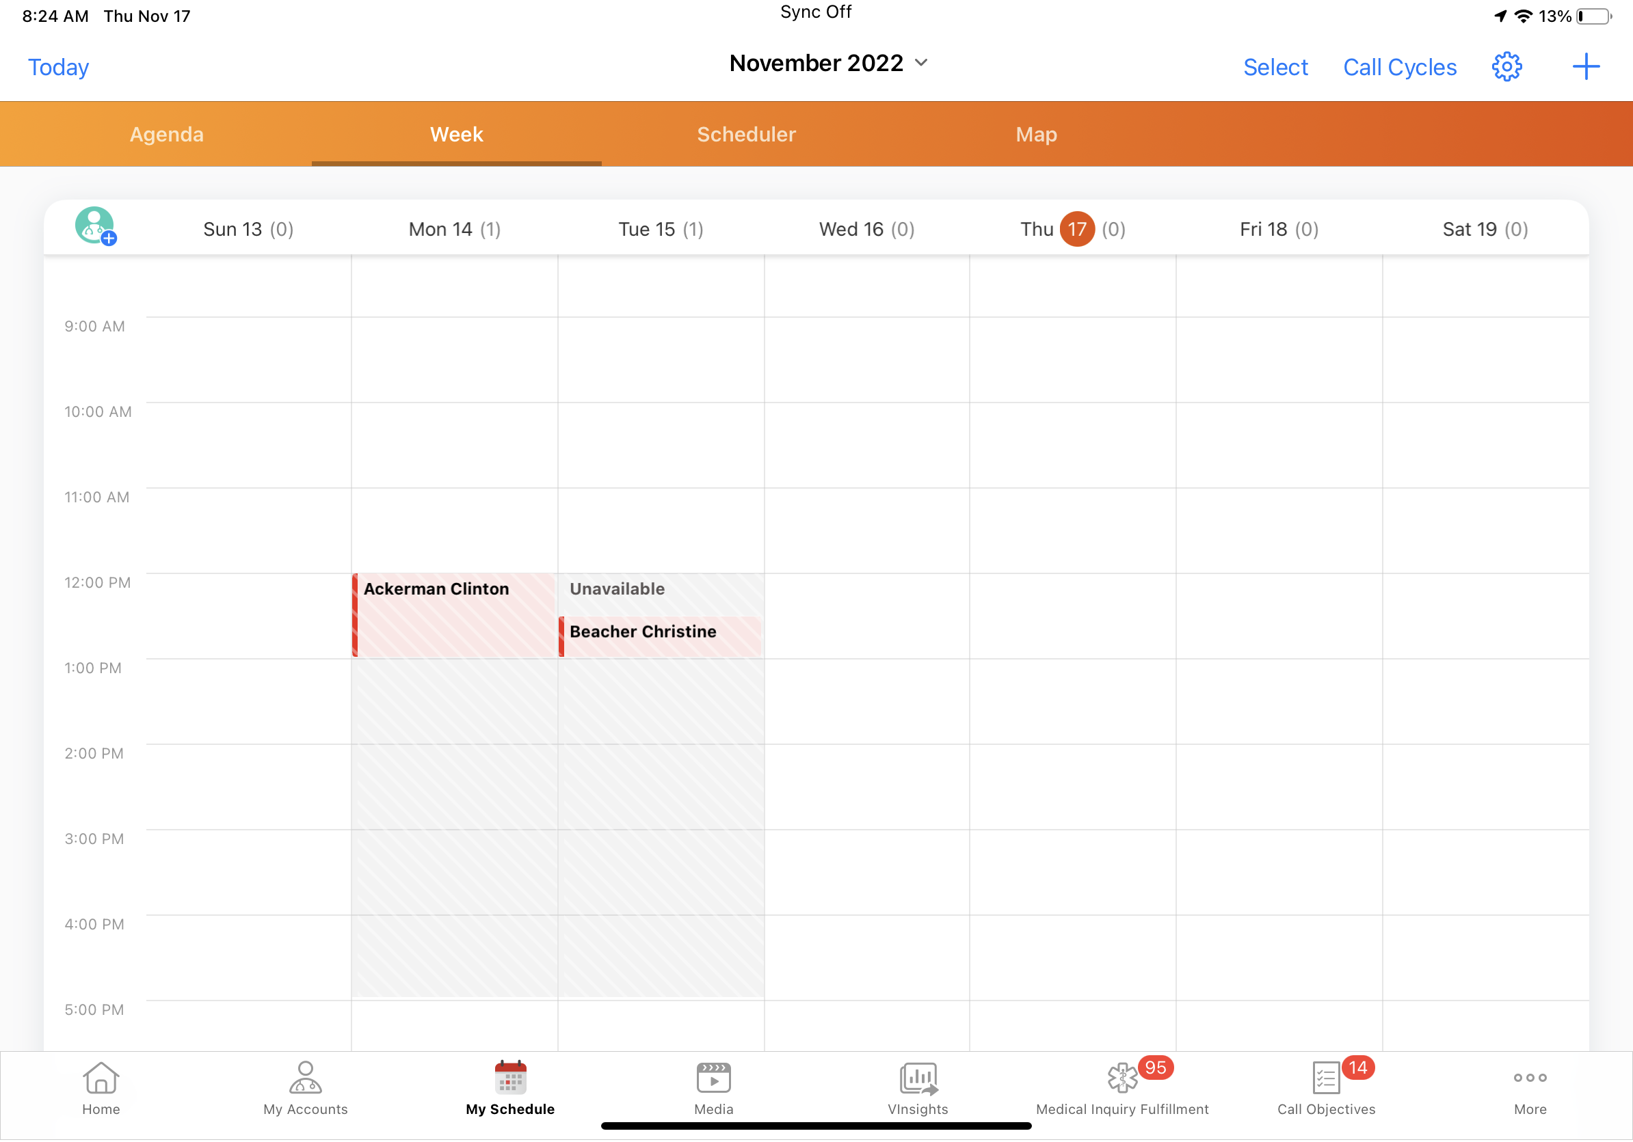Open the Media icon

tap(713, 1087)
